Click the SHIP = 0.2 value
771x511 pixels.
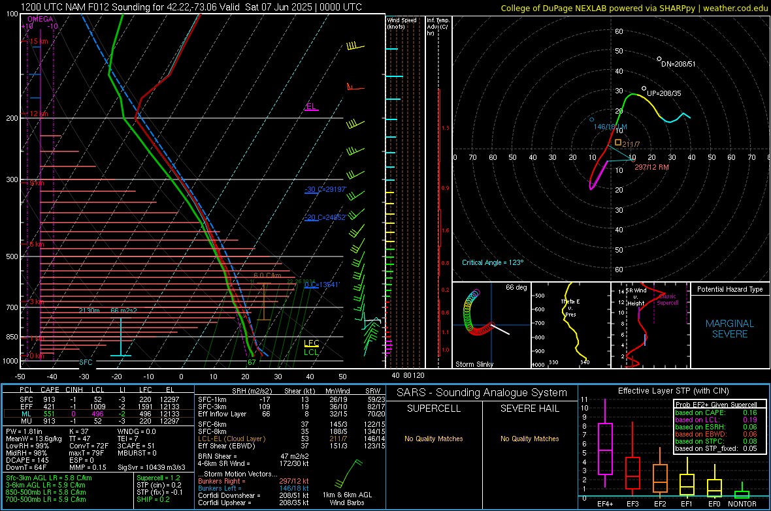tap(153, 499)
